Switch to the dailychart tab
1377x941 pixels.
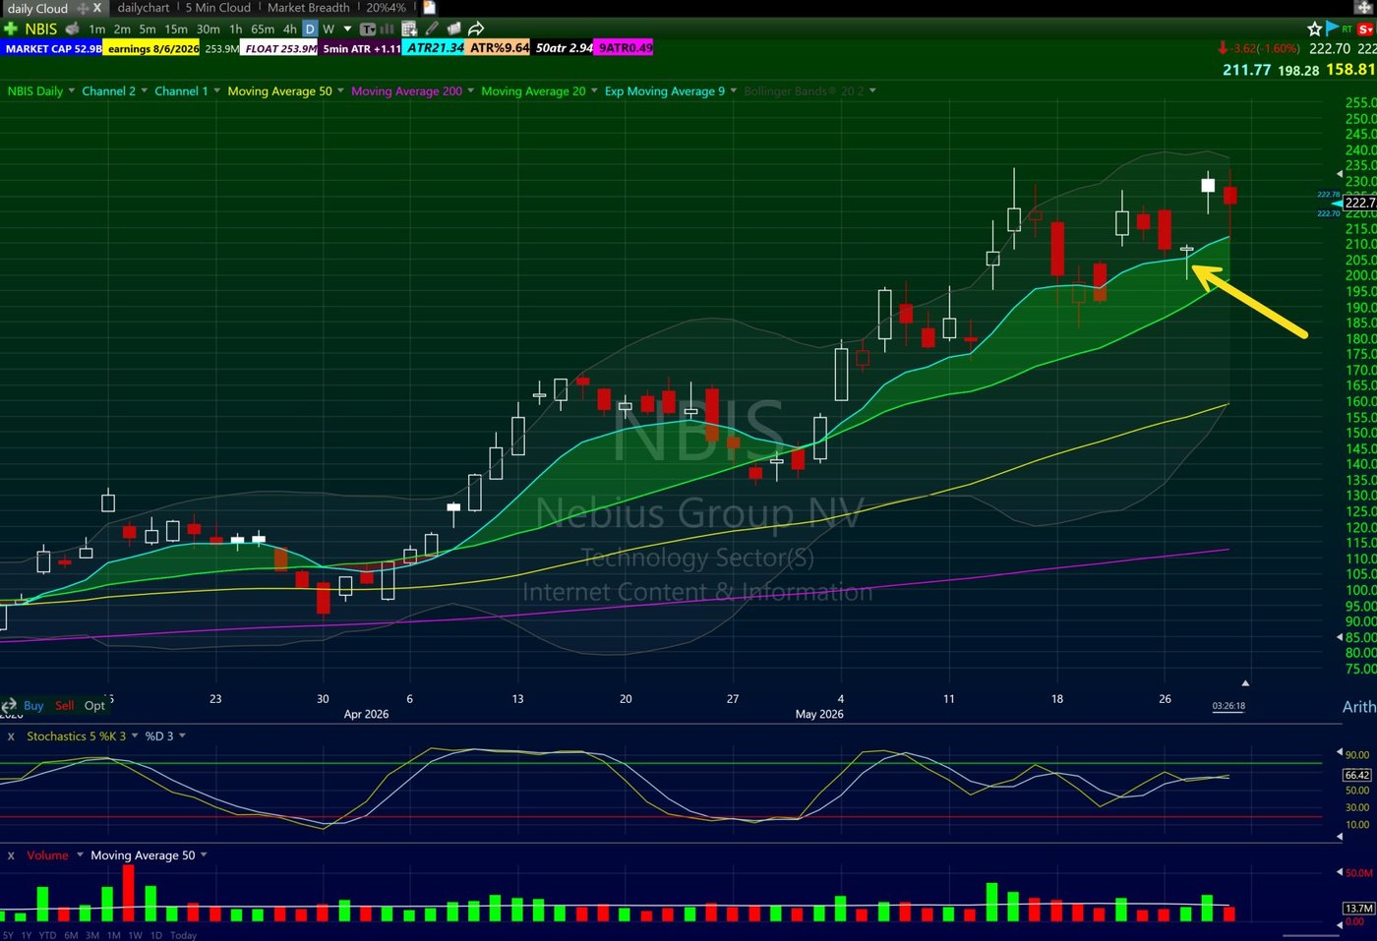click(144, 8)
